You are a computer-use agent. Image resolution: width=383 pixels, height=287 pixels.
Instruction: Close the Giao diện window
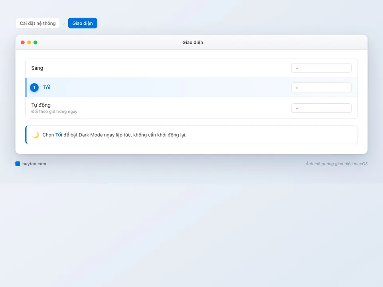23,43
